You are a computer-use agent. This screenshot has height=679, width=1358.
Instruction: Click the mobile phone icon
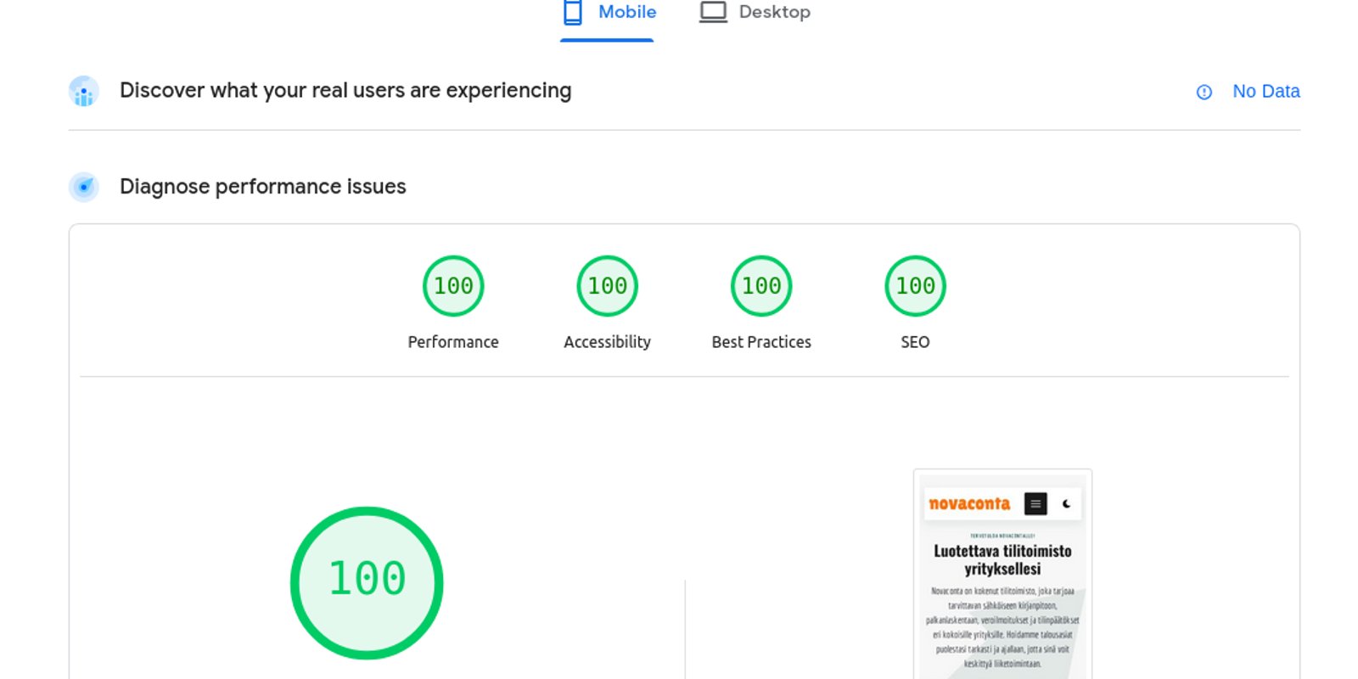pos(573,12)
